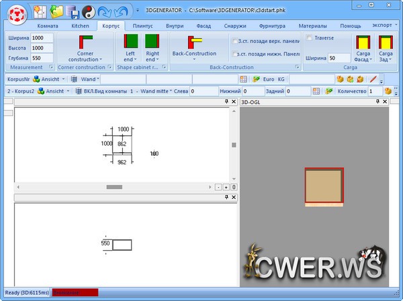403x301 pixels.
Task: Open the Ansicht dropdown in 2 - Korpus2 row
Action: (x=68, y=91)
